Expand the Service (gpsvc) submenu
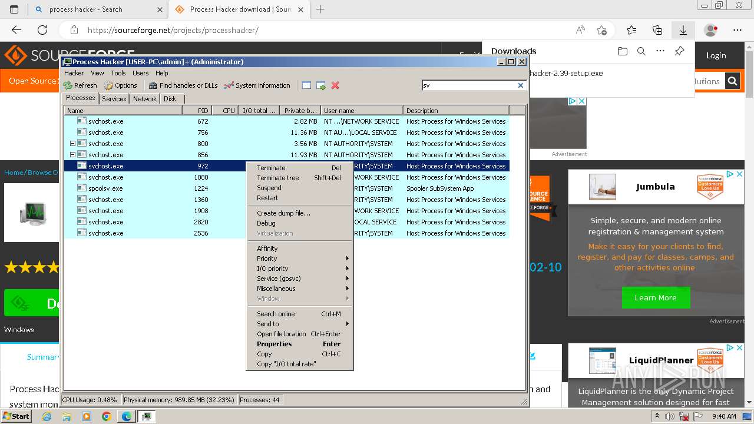 (299, 279)
